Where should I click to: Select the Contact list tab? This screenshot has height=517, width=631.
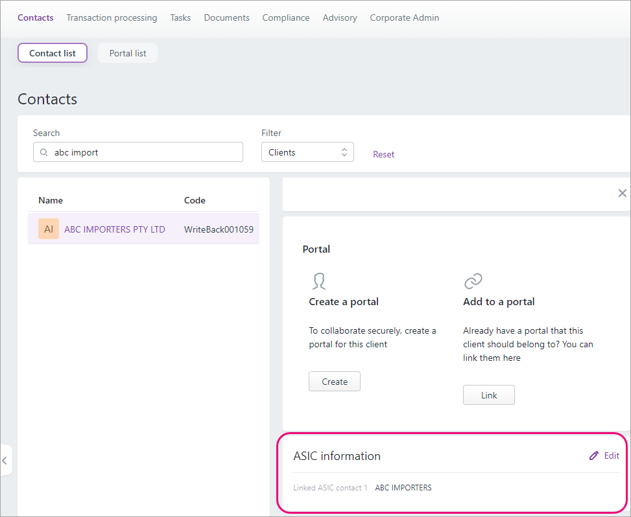point(53,53)
